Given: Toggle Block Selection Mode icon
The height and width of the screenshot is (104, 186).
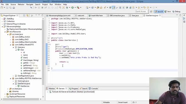Looking at the screenshot, I should [120, 8].
